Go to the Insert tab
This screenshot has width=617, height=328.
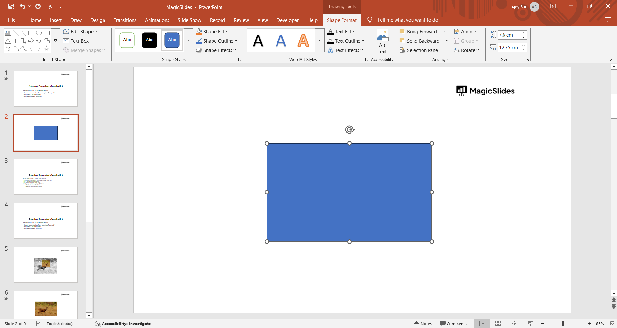pos(56,20)
